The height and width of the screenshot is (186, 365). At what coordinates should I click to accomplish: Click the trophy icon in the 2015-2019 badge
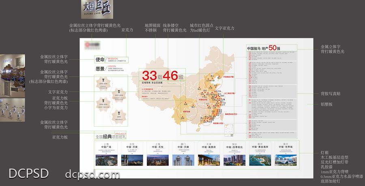pyautogui.click(x=103, y=80)
